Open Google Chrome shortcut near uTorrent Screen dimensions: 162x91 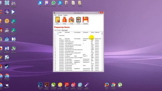(x=113, y=86)
